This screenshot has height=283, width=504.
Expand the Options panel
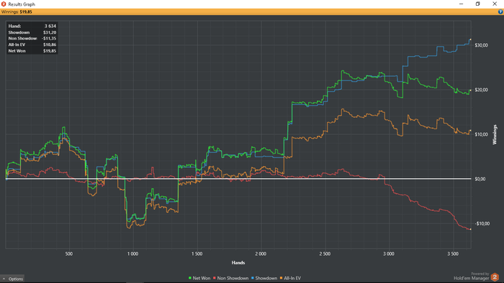12,279
